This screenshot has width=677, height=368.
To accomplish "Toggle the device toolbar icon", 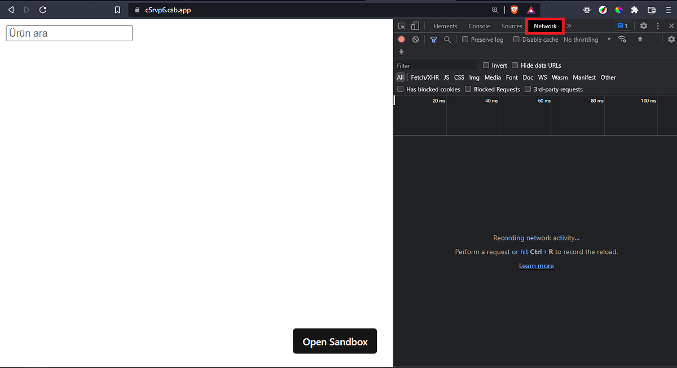I will coord(415,26).
